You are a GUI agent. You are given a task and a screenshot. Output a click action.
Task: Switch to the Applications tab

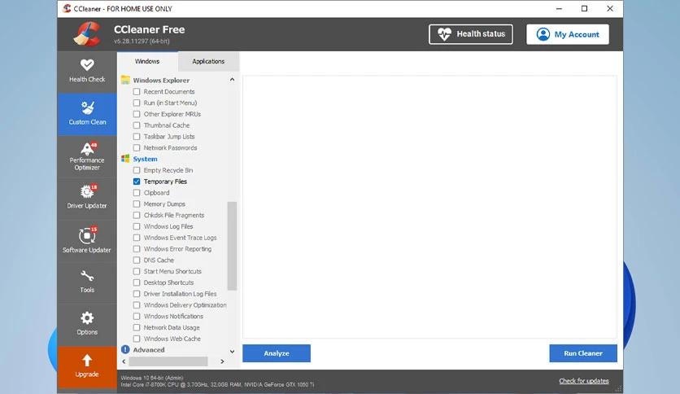(x=208, y=62)
